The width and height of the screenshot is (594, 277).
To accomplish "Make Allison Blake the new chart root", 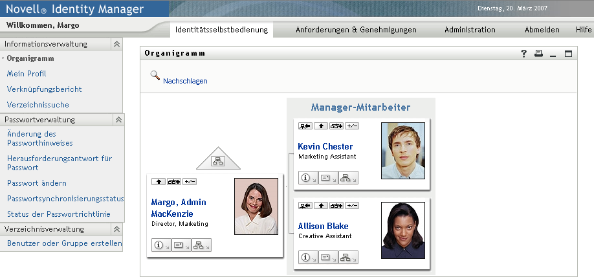I will pos(305,206).
